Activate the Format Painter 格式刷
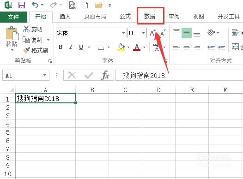Image resolution: width=243 pixels, height=179 pixels. click(x=35, y=50)
